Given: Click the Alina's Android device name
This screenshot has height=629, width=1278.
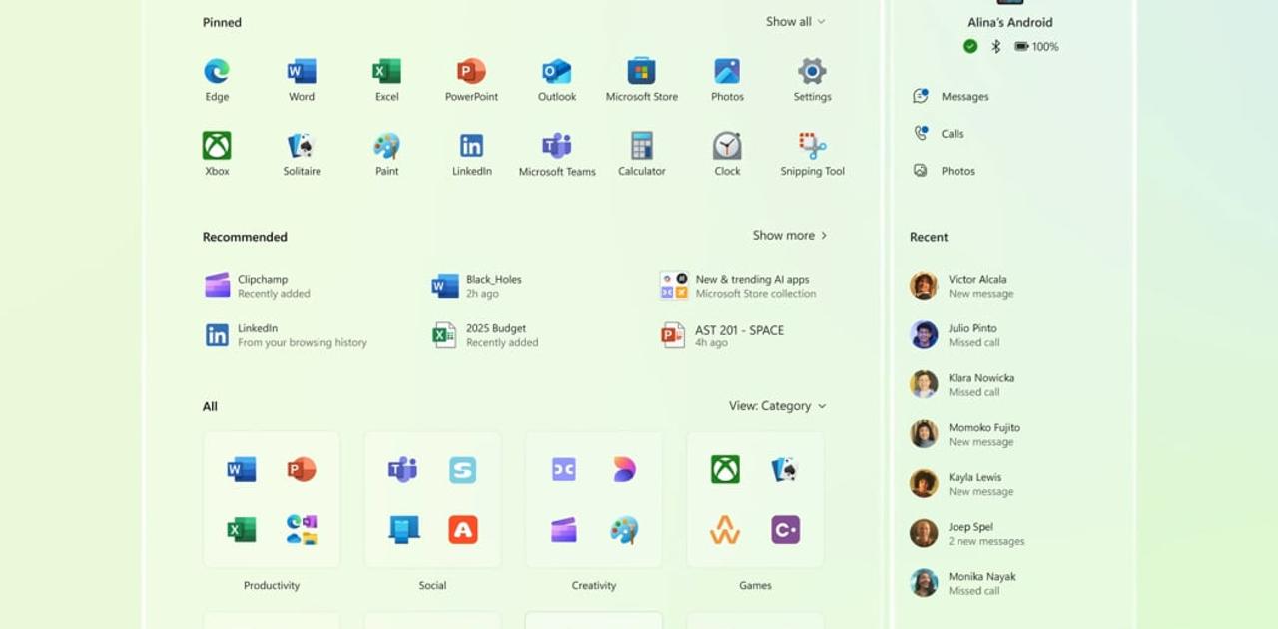Looking at the screenshot, I should (1010, 22).
